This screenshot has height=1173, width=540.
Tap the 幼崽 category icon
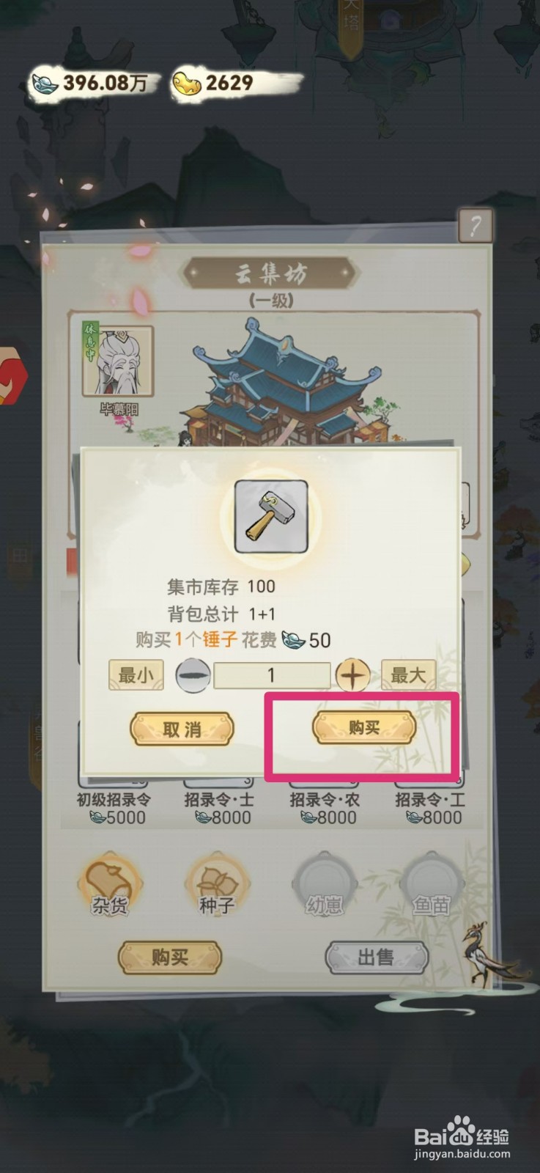325,883
